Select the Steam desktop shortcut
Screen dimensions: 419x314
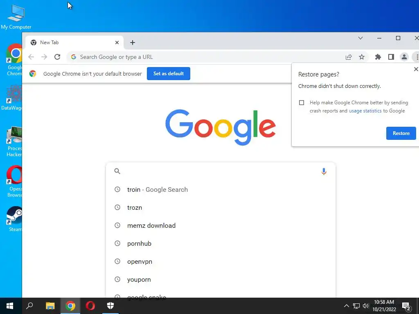14,219
